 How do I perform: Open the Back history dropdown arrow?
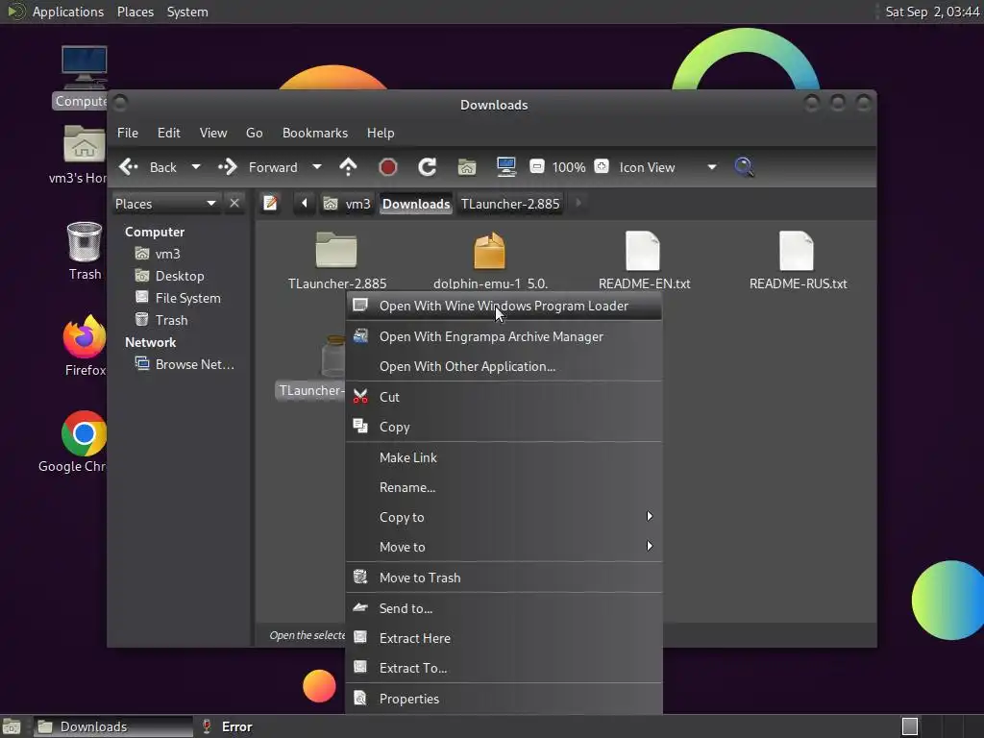click(x=196, y=167)
